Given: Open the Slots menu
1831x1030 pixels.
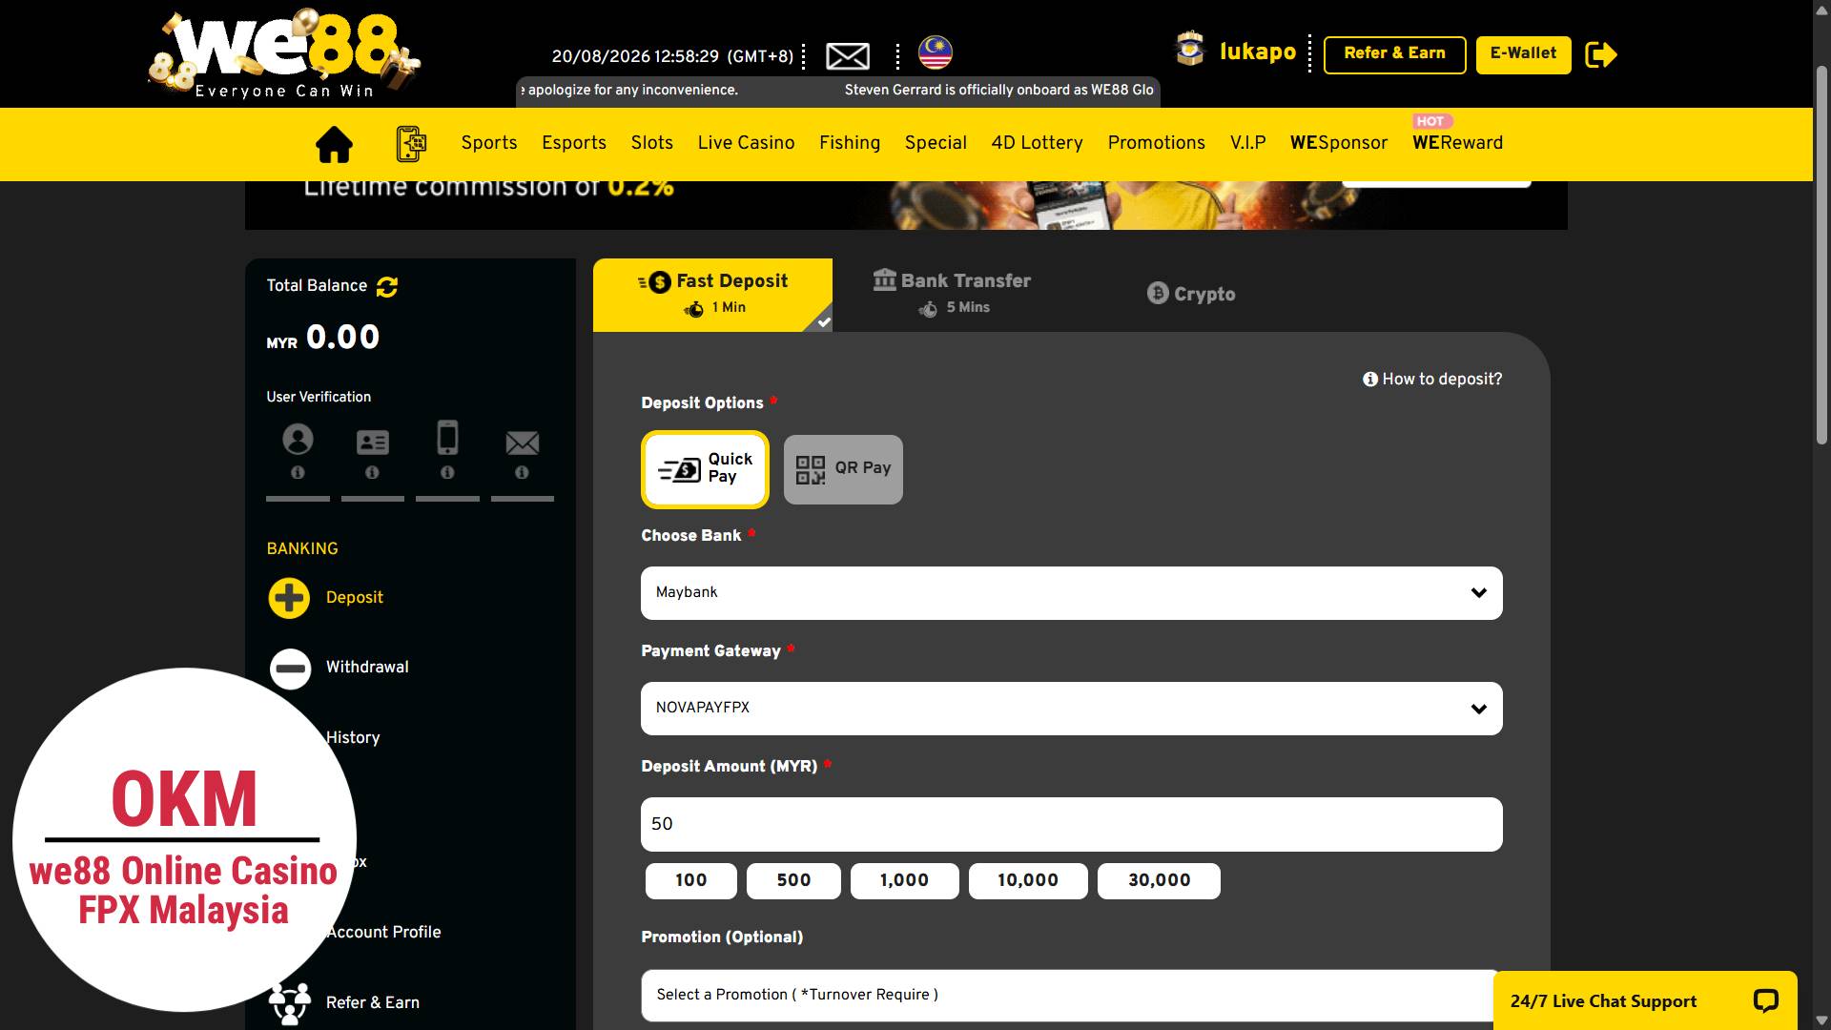Looking at the screenshot, I should (652, 143).
